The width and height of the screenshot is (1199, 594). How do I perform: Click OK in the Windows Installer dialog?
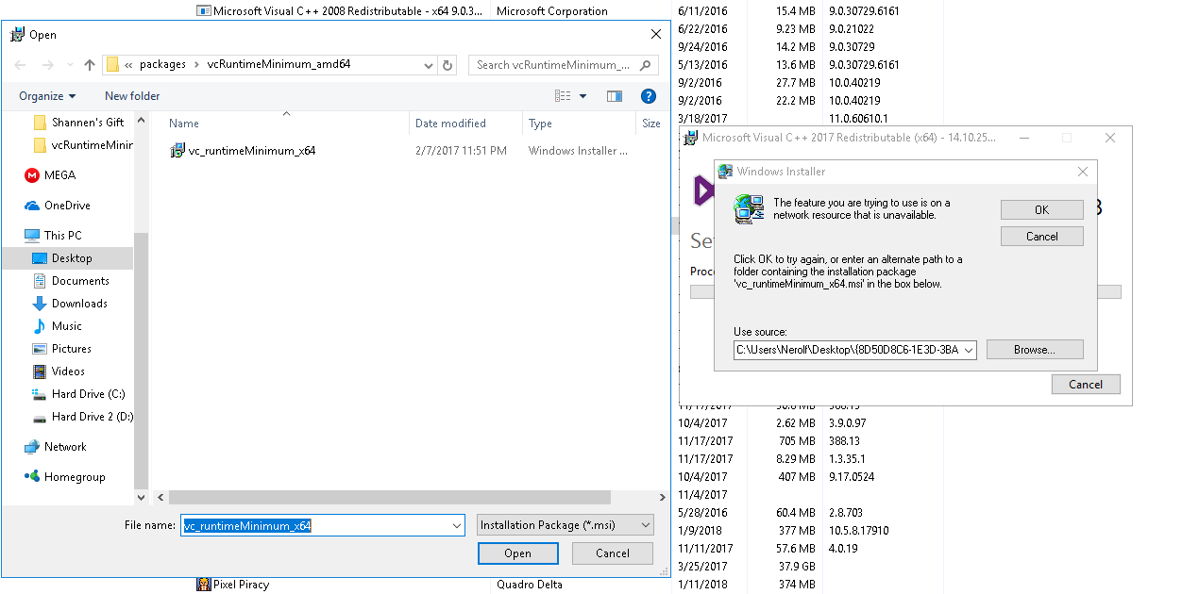[x=1041, y=210]
